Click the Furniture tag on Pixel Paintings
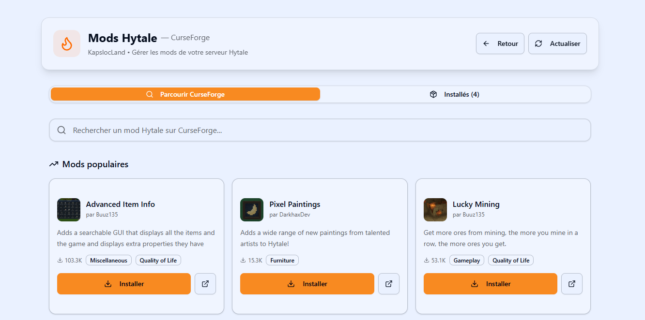645x320 pixels. tap(282, 261)
